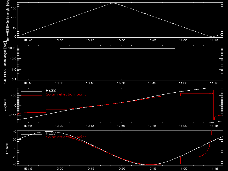This screenshot has width=228, height=171.
Task: Click HESSI legend text in Latitude plot
Action: 51,133
